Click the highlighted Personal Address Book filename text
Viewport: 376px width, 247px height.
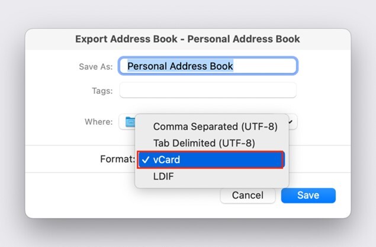(x=180, y=66)
